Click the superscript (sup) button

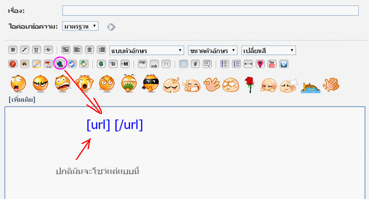pyautogui.click(x=143, y=64)
